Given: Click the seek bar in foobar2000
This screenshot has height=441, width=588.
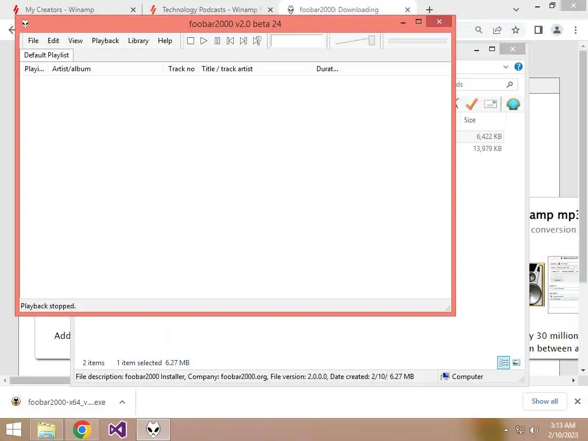Looking at the screenshot, I should 417,41.
